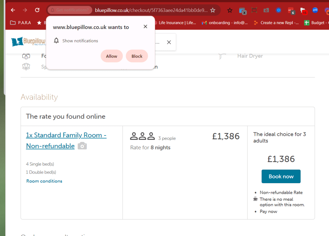Open the Budget spreadsheet bookmark
The height and width of the screenshot is (236, 329).
click(316, 23)
